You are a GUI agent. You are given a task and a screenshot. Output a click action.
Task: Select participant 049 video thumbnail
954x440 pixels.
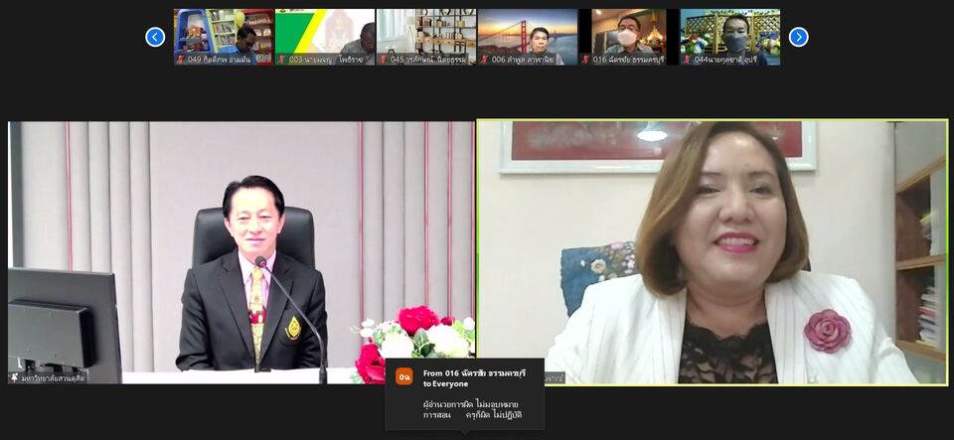[x=224, y=37]
